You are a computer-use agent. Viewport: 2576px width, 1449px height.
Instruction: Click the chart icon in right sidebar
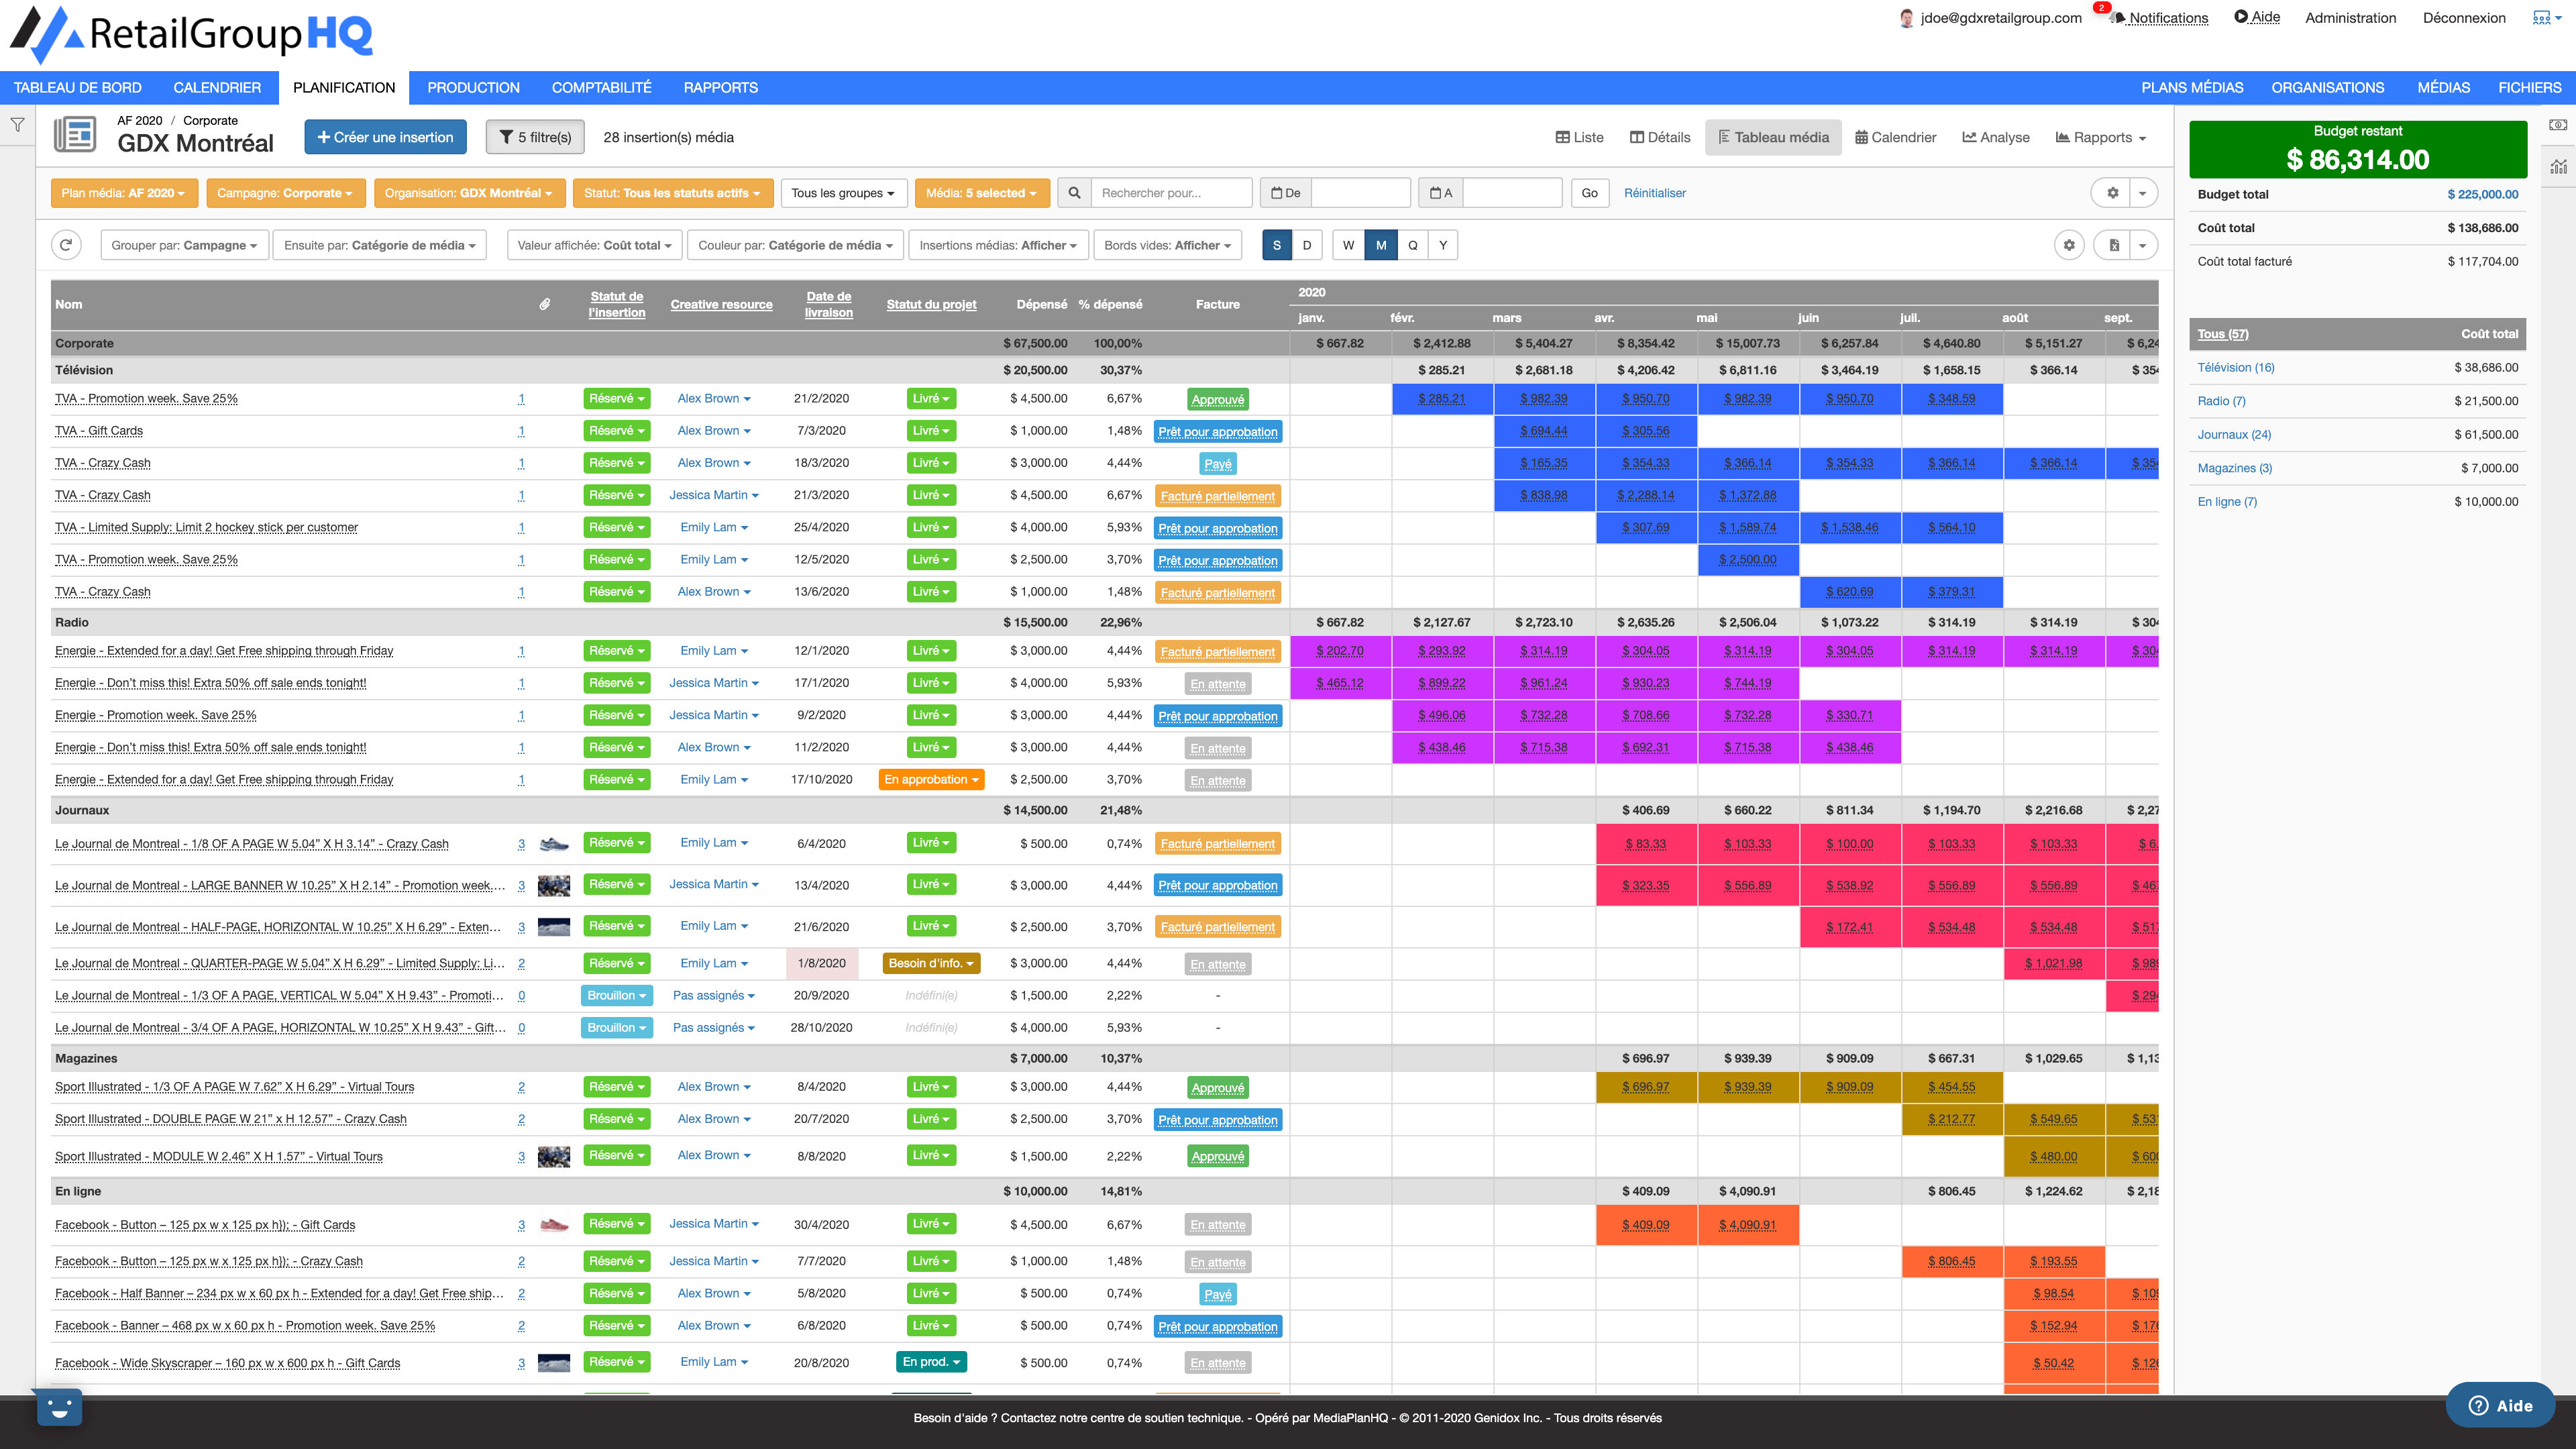pyautogui.click(x=2558, y=167)
